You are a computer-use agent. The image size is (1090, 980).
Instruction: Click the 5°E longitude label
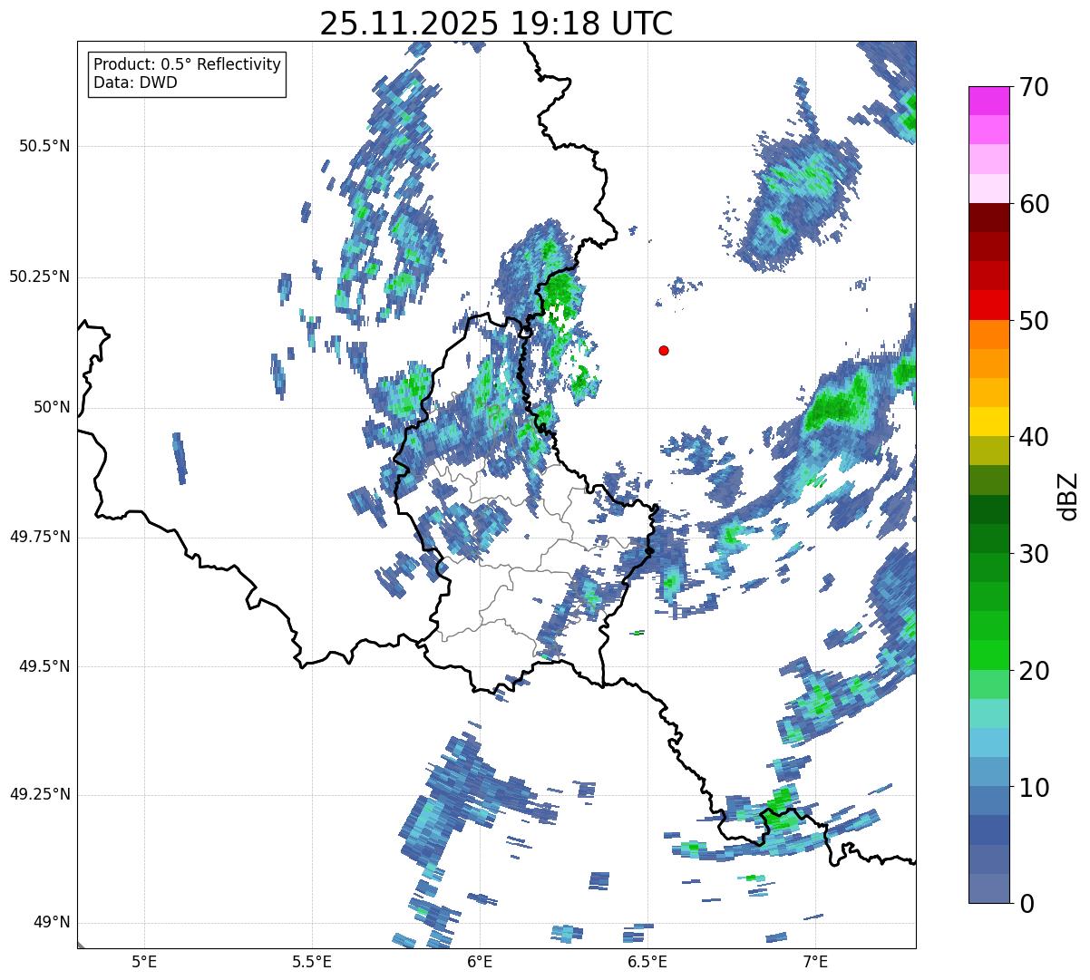[x=144, y=962]
